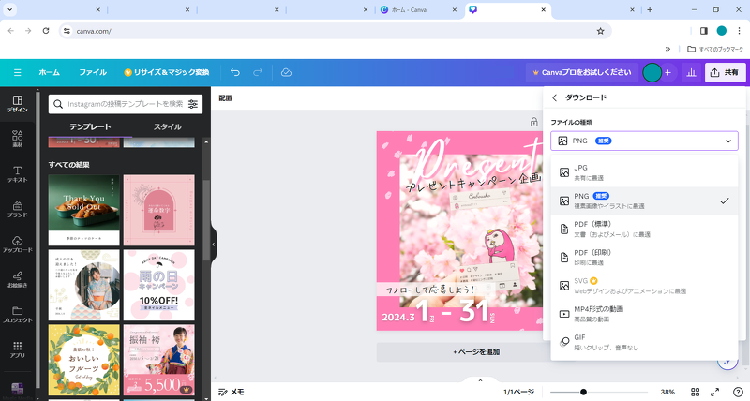750x401 pixels.
Task: Click ＋ページを追加 button
Action: (x=476, y=351)
